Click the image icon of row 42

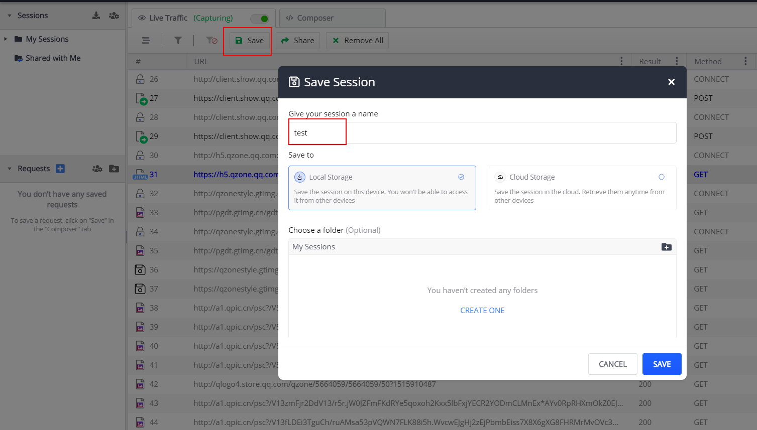coord(140,384)
